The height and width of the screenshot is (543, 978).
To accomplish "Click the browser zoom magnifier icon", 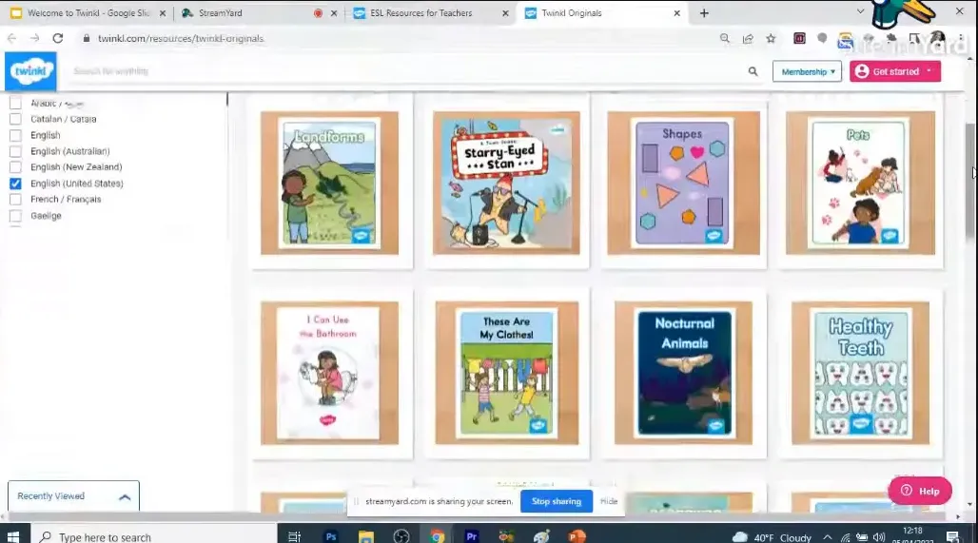I will tap(725, 39).
